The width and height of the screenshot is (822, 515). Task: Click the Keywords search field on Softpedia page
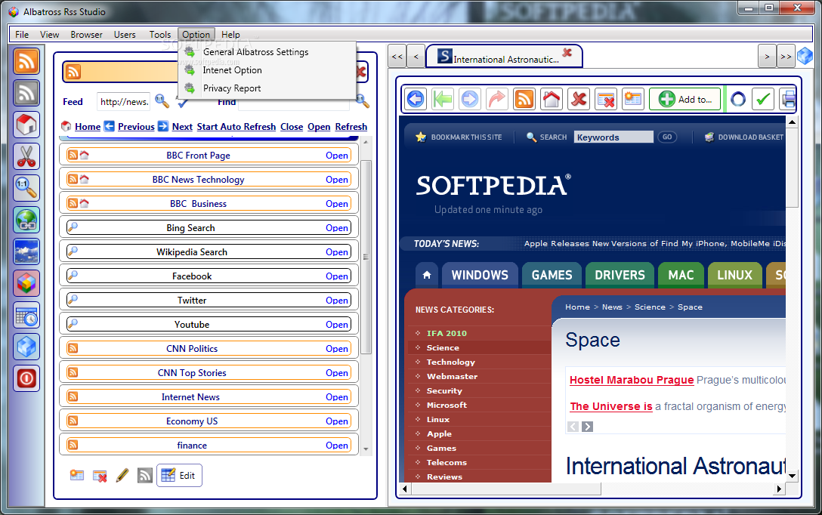click(613, 137)
